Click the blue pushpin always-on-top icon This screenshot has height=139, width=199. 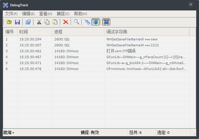coord(87,22)
